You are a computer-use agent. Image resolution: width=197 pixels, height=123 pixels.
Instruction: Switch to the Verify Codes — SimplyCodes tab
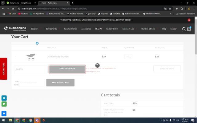pos(20,3)
